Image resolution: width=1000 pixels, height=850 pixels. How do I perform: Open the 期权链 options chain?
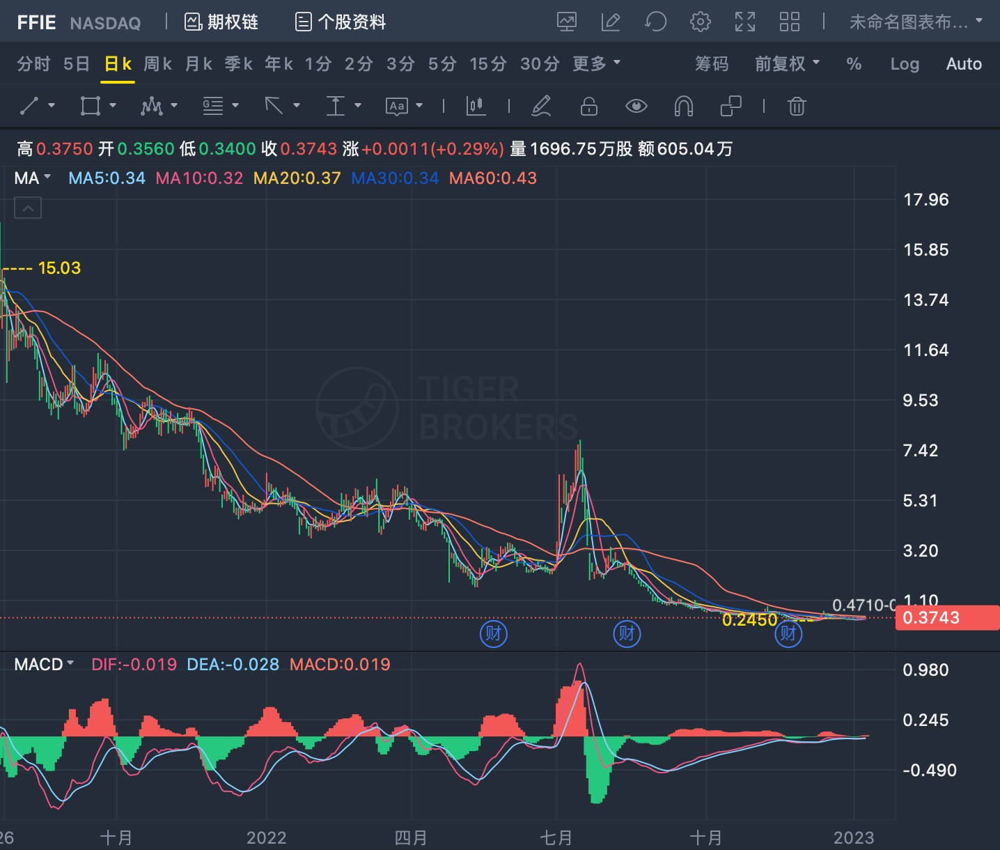221,22
